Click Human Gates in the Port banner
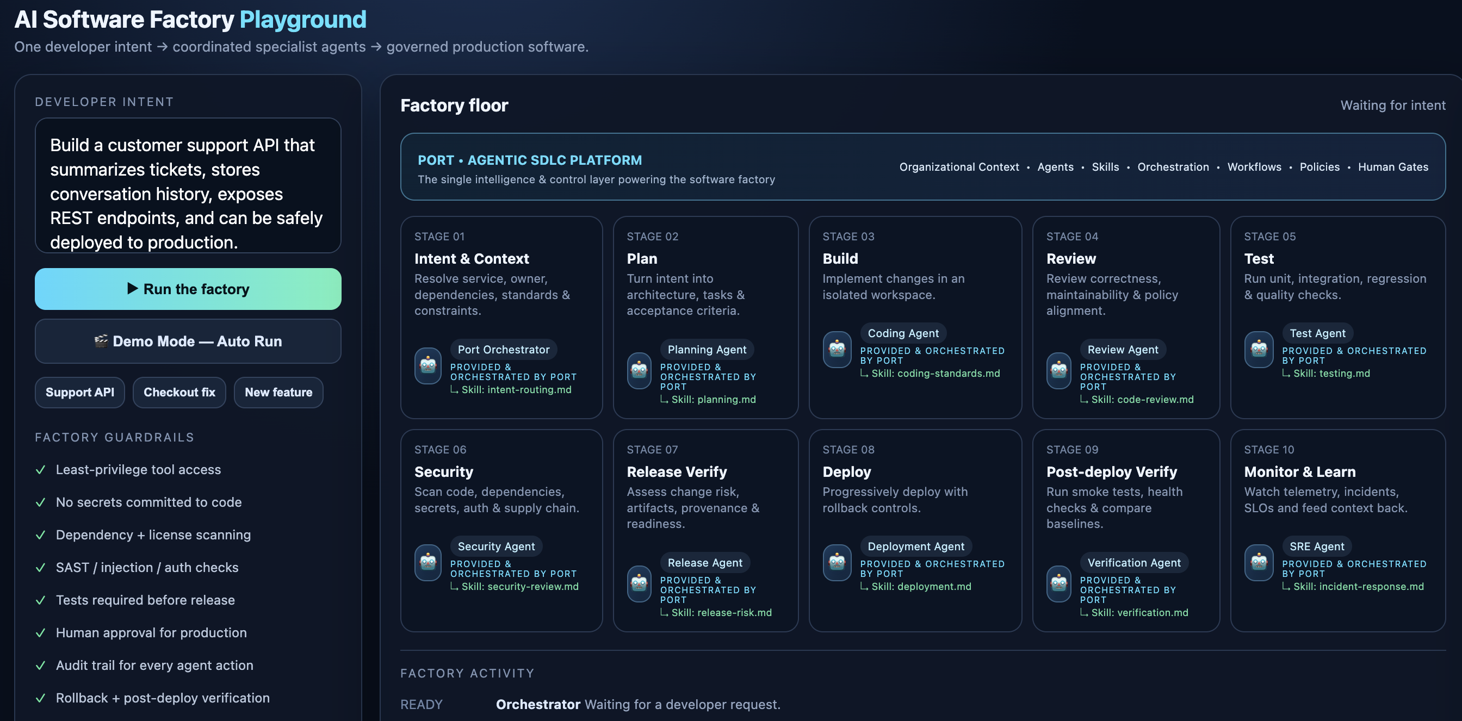Screen dimensions: 1462x721 tap(1393, 167)
